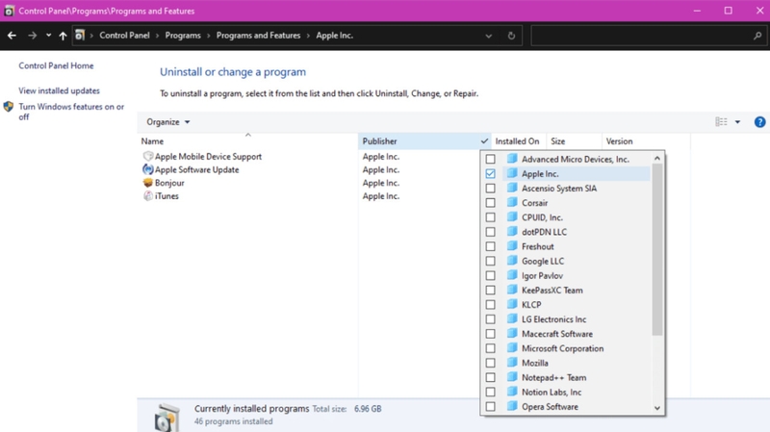770x432 pixels.
Task: Click the Control Panel title bar icon
Action: (x=9, y=11)
